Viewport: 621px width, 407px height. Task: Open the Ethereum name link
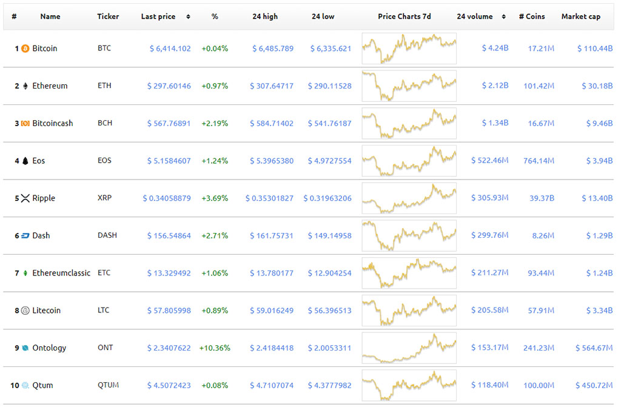[50, 86]
